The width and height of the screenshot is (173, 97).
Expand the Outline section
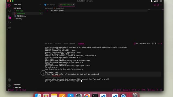[17, 85]
